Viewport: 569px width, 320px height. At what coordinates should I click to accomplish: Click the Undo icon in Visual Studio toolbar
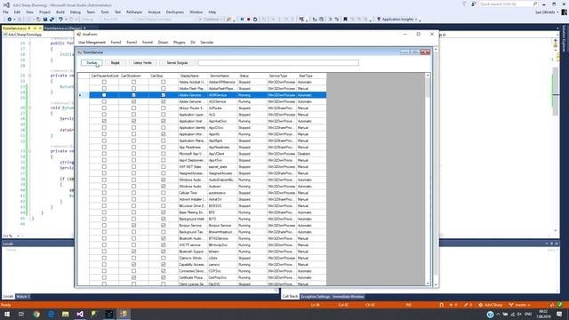(x=60, y=20)
